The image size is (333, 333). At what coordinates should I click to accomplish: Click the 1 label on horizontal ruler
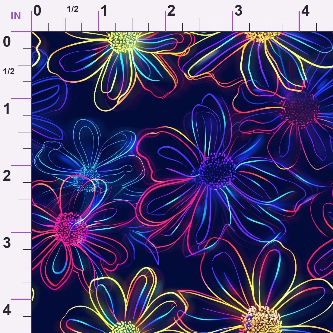coord(104,11)
